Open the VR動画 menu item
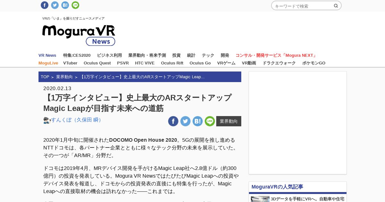The image size is (385, 202). 249,63
